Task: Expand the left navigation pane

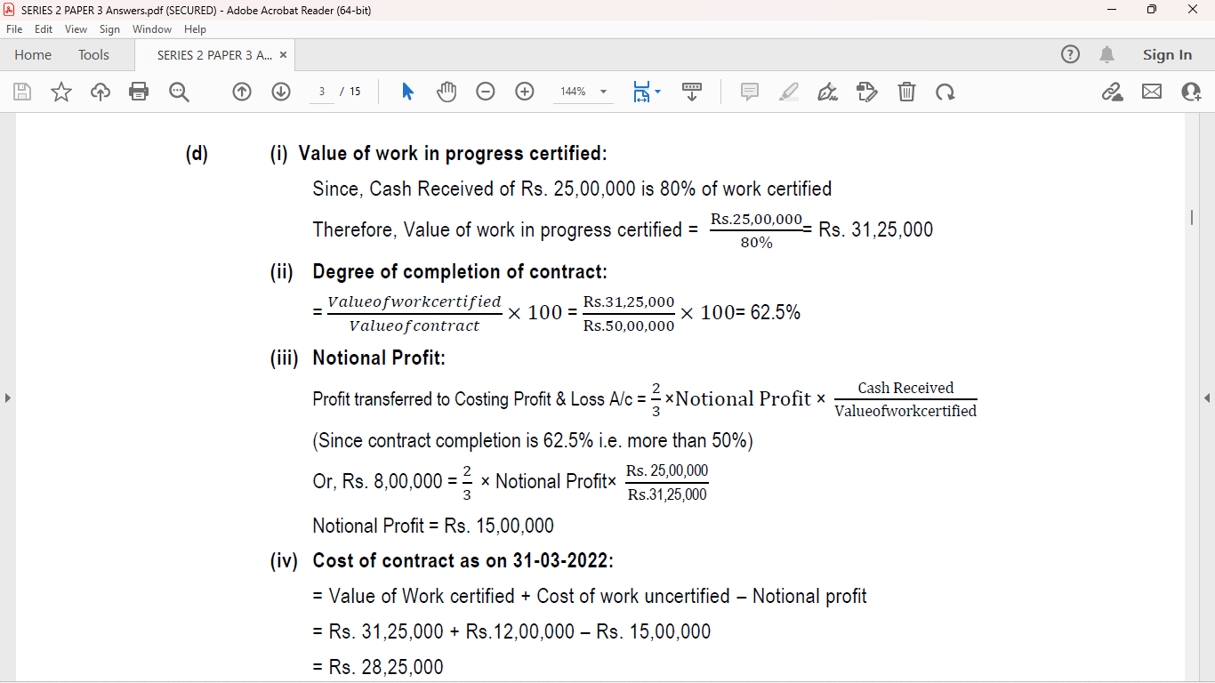Action: click(7, 398)
